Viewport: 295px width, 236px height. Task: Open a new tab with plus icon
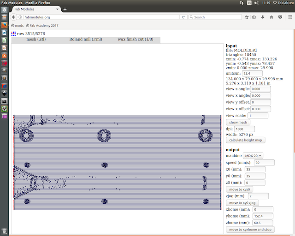(x=65, y=9)
